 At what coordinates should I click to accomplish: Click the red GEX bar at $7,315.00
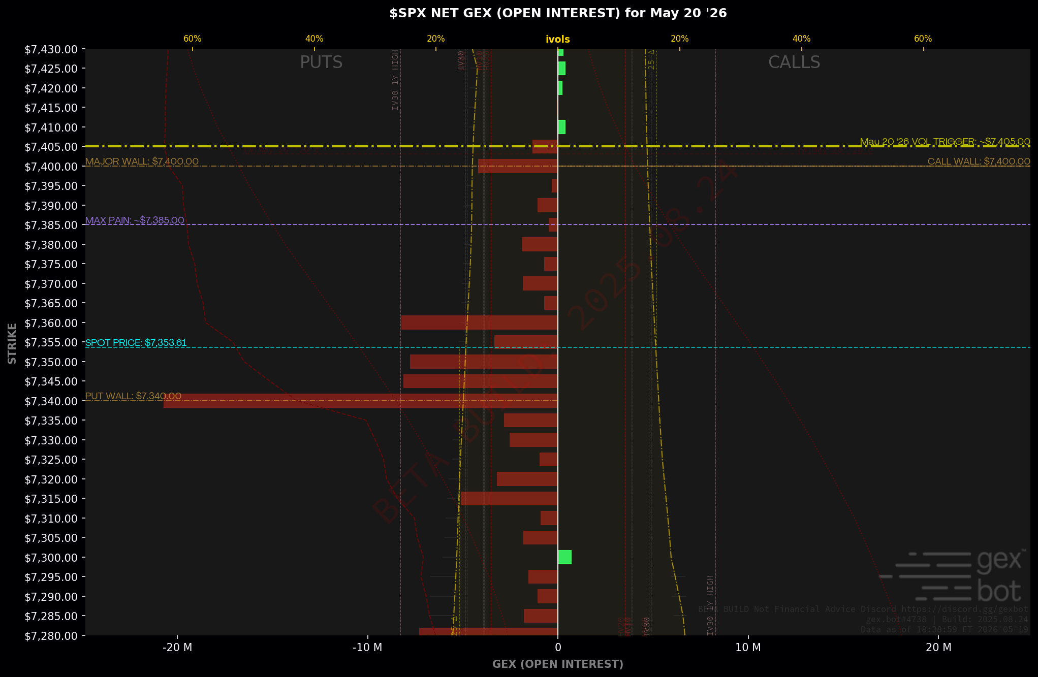pos(509,498)
